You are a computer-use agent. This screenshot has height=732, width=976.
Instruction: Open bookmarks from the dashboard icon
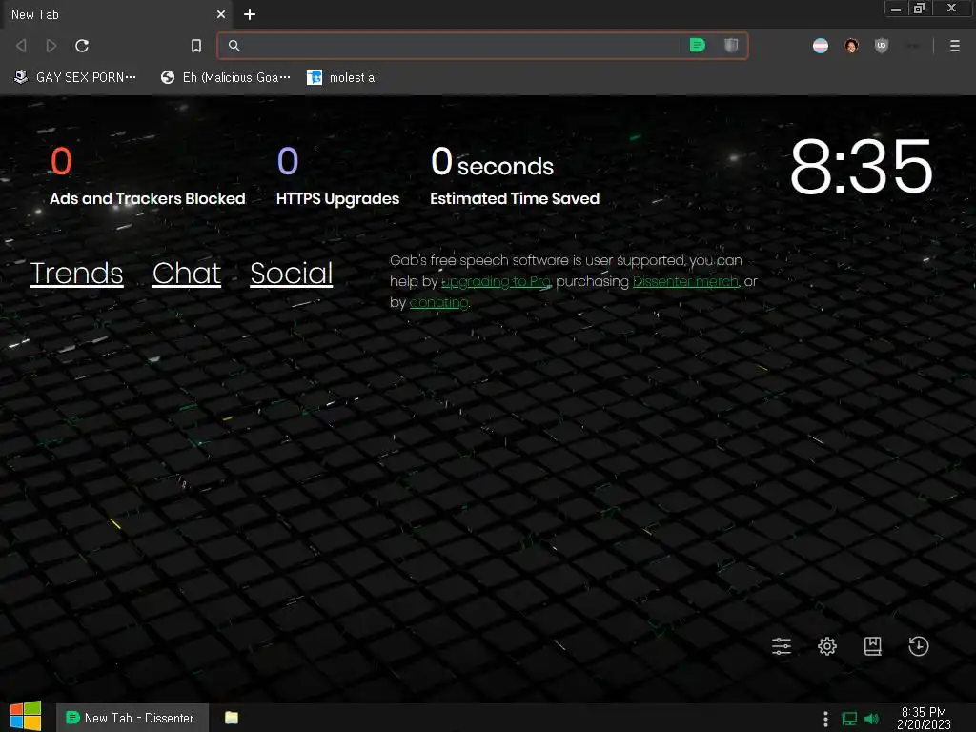point(873,646)
